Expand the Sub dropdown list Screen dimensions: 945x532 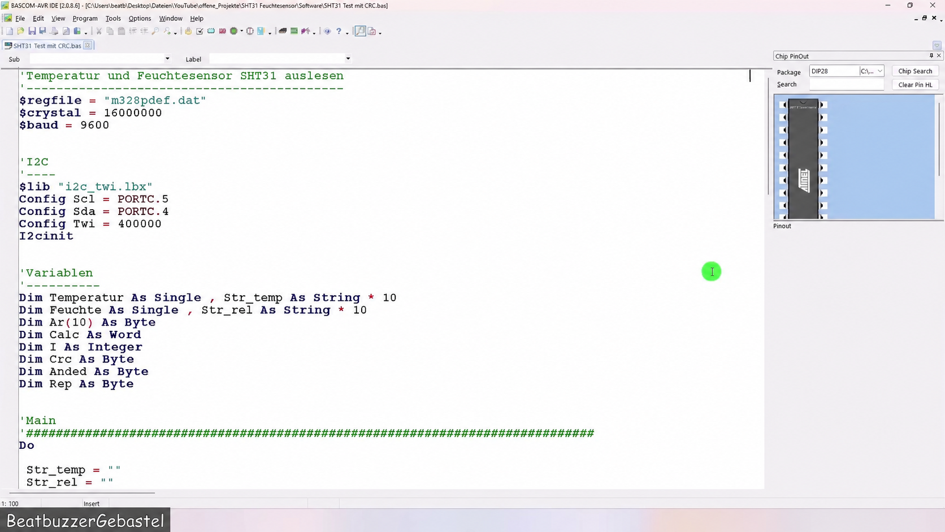pos(167,59)
